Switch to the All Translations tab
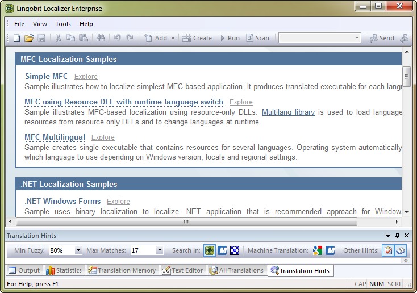The width and height of the screenshot is (417, 293). point(236,270)
